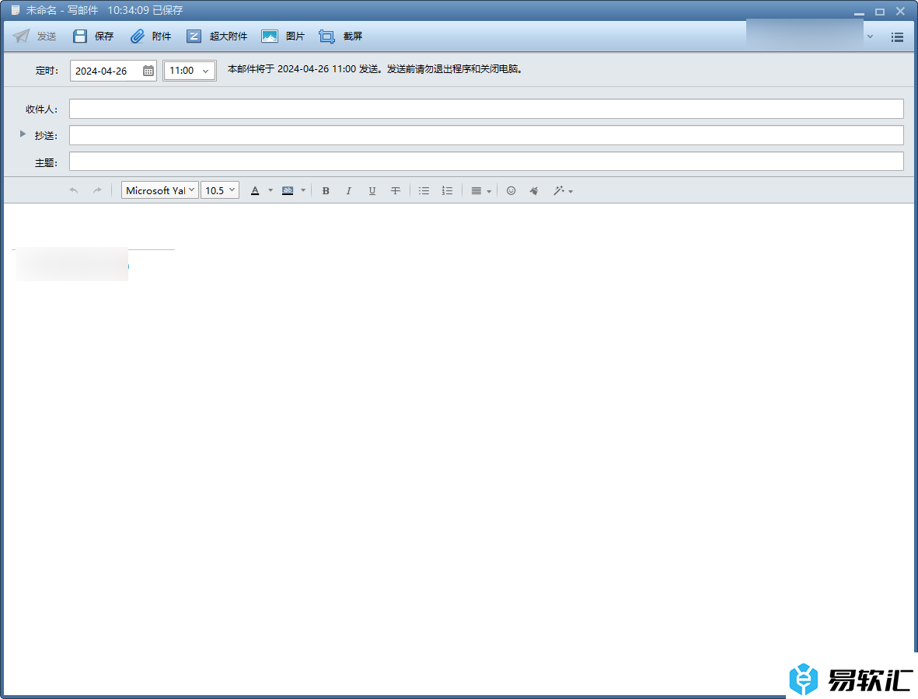The width and height of the screenshot is (918, 699).
Task: Click the document icon in the title bar
Action: coord(16,11)
